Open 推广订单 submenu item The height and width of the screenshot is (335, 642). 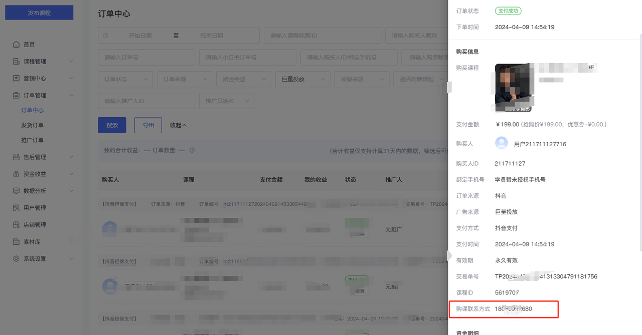pos(32,140)
